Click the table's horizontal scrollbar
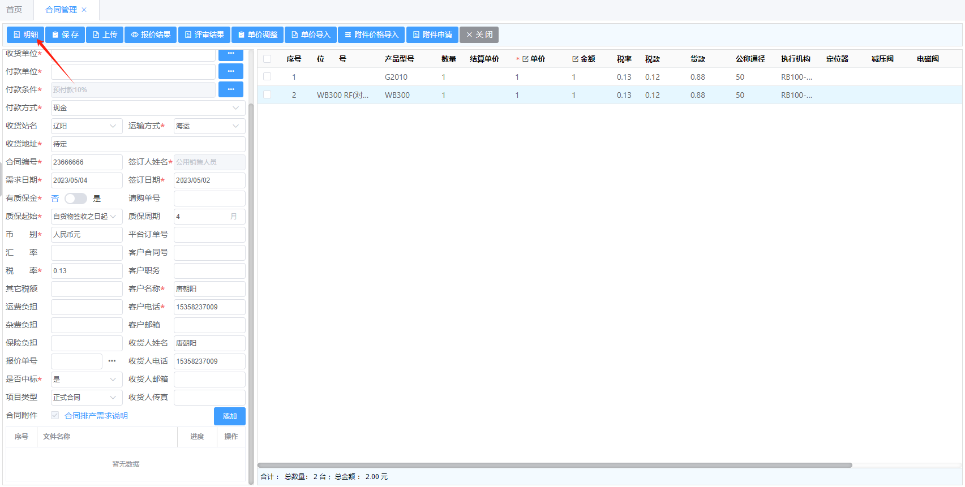965x487 pixels. [x=555, y=466]
